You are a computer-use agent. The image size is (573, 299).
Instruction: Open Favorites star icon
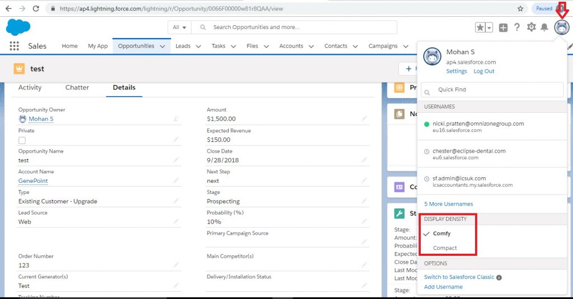click(480, 27)
